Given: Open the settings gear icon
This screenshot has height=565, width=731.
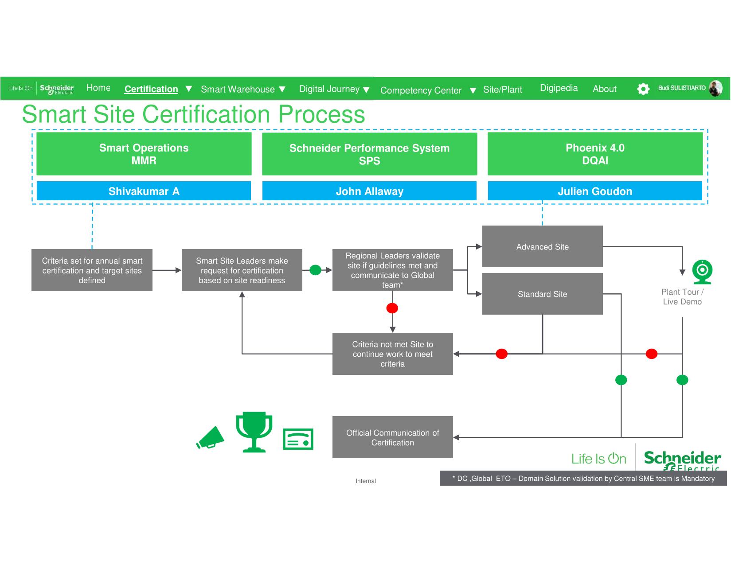Looking at the screenshot, I should coord(643,89).
